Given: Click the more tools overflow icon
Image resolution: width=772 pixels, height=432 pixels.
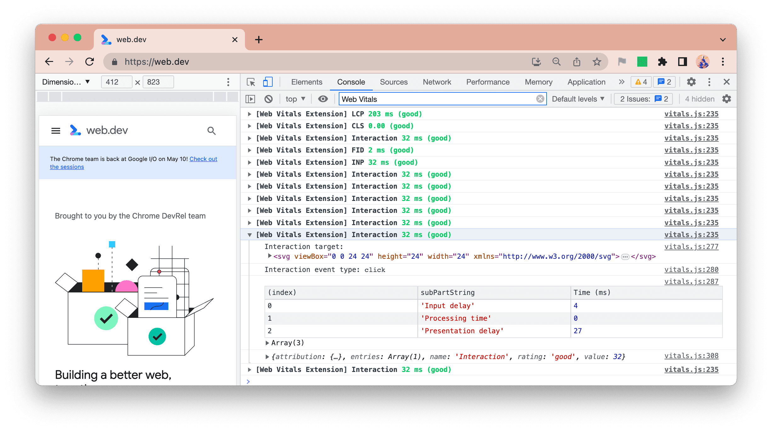Looking at the screenshot, I should pos(620,81).
